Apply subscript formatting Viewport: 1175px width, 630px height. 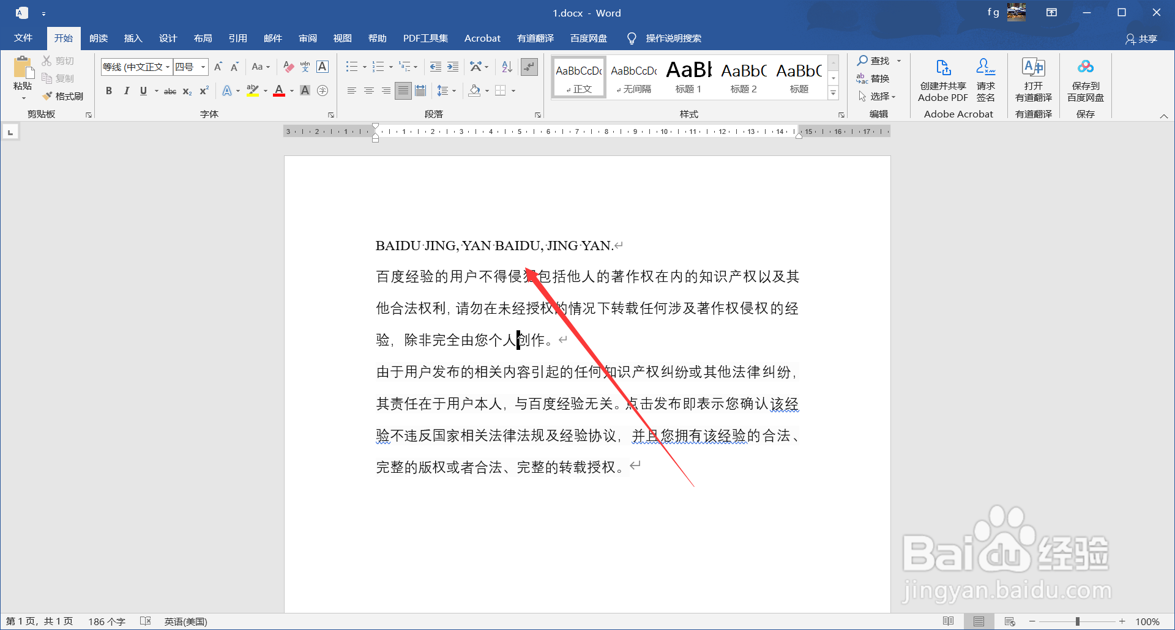tap(187, 91)
